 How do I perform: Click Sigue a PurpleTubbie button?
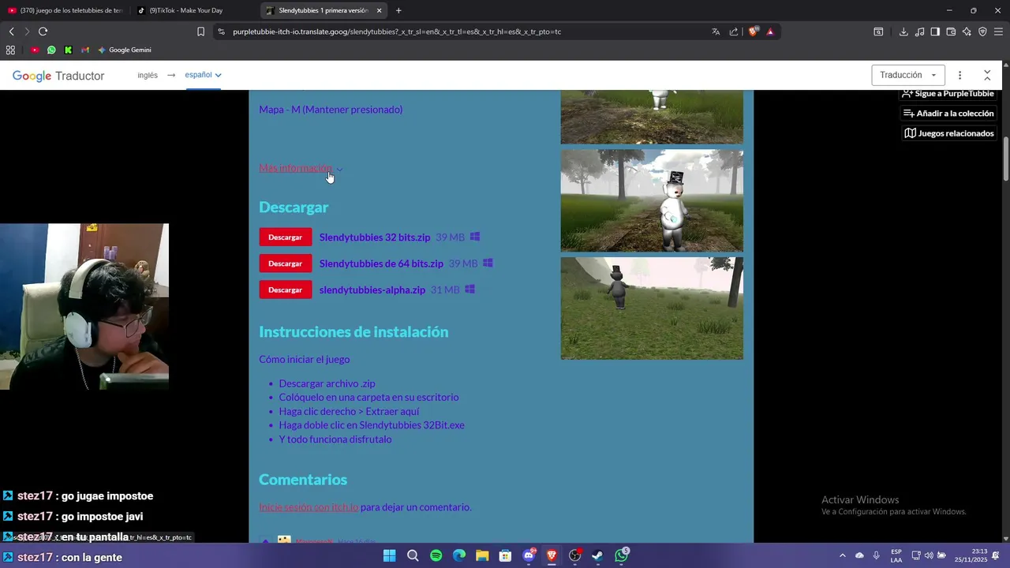coord(948,93)
